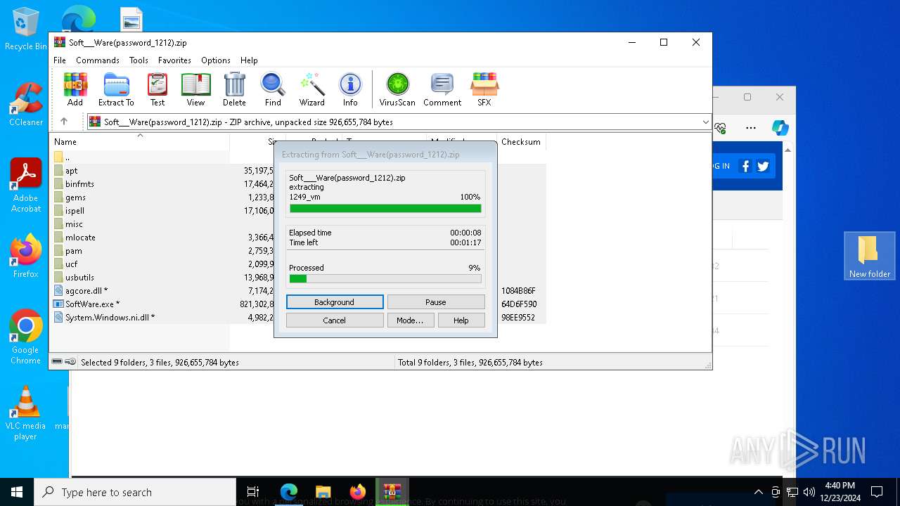Click the Add toolbar icon in WinRAR
The height and width of the screenshot is (506, 900).
75,89
